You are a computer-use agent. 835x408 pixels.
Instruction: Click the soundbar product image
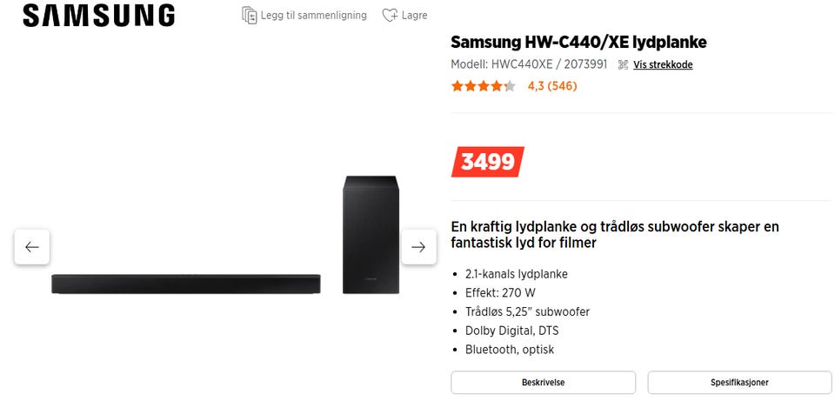tap(186, 283)
